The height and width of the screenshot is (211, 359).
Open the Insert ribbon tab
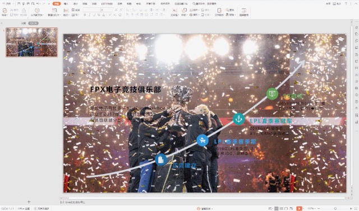click(x=66, y=4)
